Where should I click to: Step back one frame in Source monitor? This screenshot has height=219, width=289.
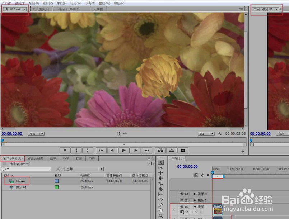(x=113, y=150)
